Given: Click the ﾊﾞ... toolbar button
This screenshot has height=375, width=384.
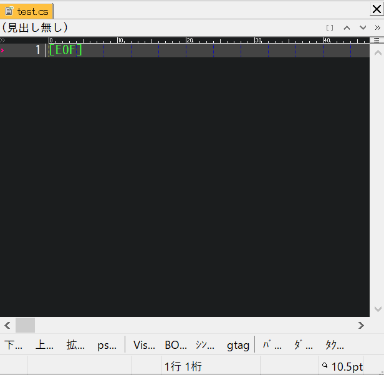Looking at the screenshot, I should pyautogui.click(x=272, y=345).
